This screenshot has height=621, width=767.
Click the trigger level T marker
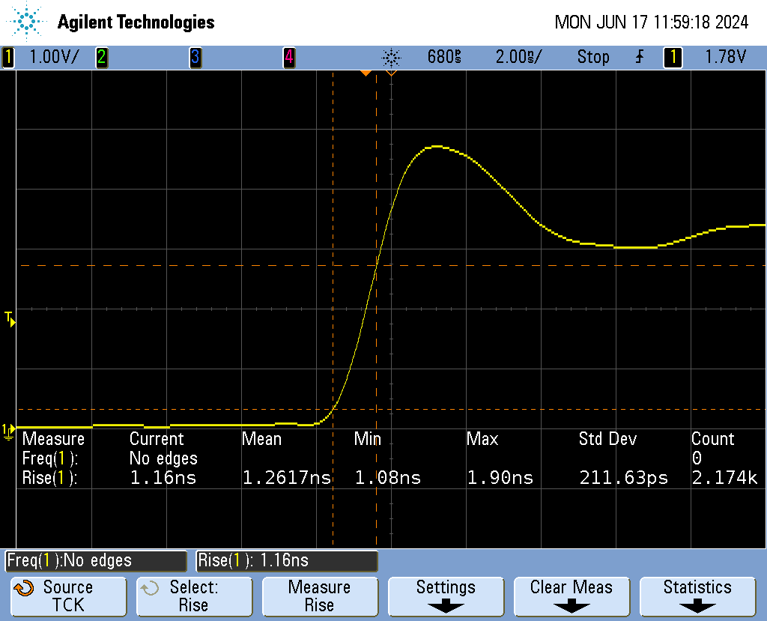10,319
